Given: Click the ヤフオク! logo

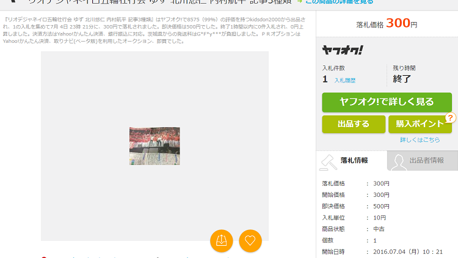Looking at the screenshot, I should click(343, 50).
